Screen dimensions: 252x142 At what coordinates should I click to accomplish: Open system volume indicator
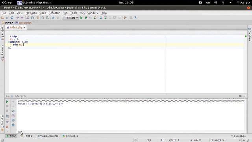216,2
